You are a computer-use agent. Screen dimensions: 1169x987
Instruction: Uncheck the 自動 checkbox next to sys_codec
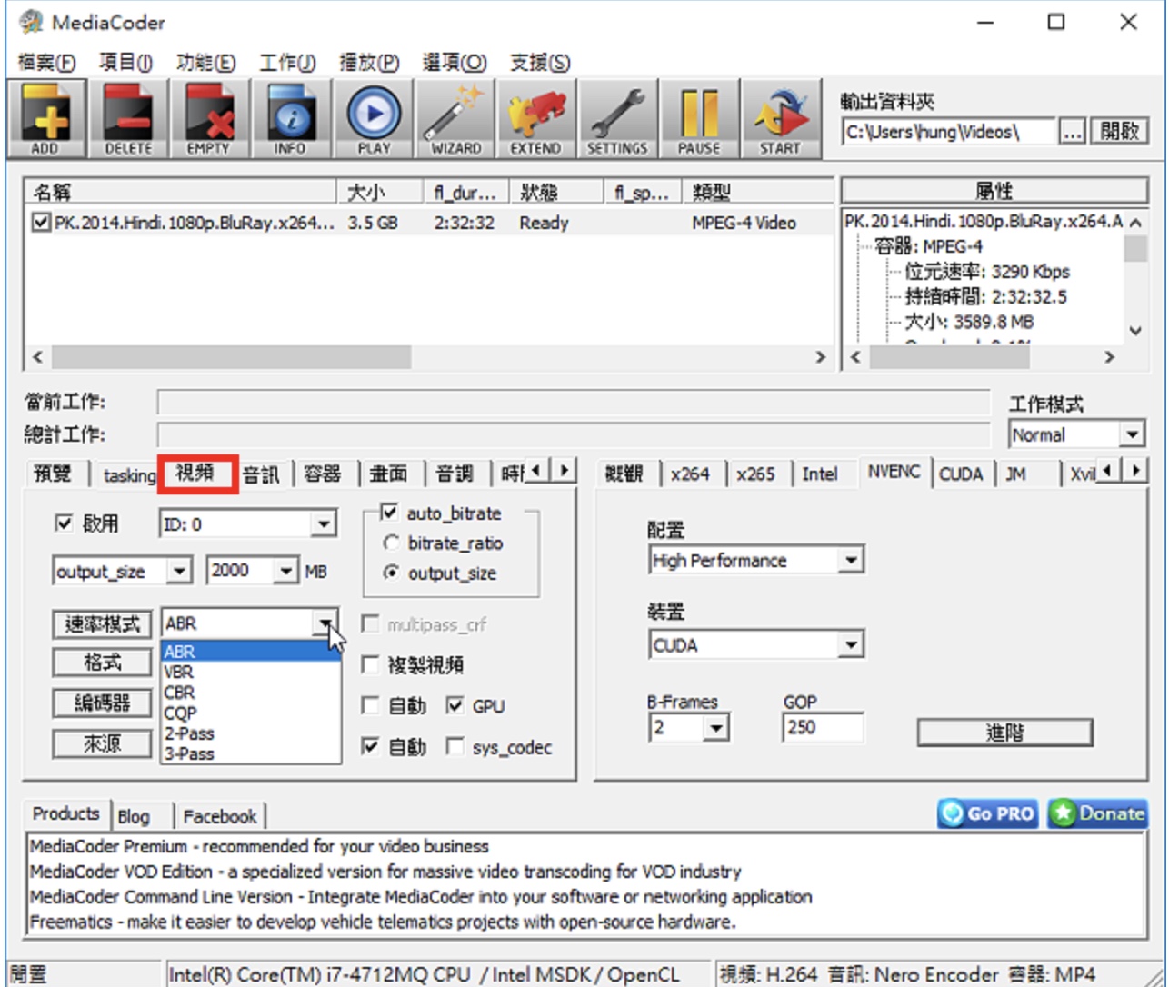click(x=370, y=746)
